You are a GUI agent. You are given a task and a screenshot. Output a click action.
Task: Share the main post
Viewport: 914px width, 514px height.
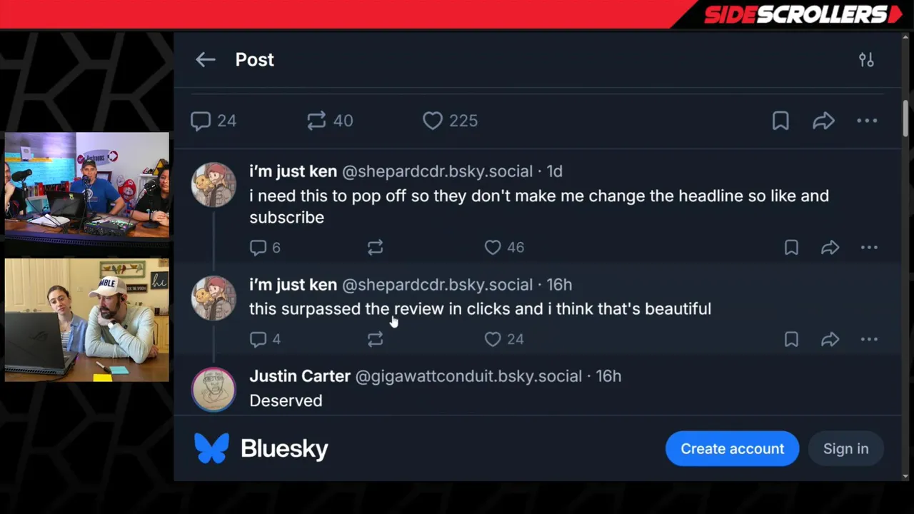(x=823, y=121)
